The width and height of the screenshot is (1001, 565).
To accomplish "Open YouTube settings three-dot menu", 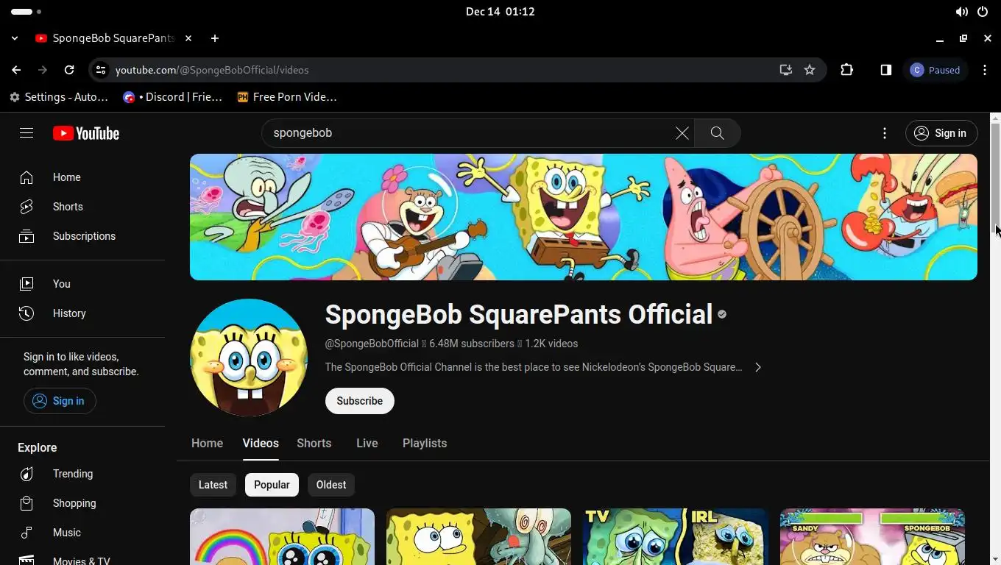I will point(885,133).
